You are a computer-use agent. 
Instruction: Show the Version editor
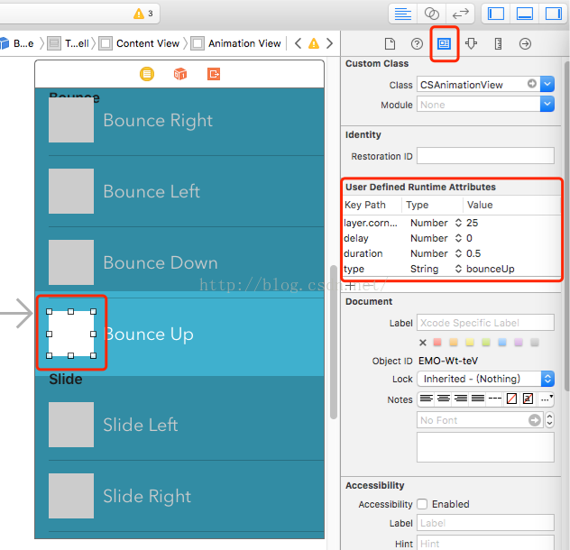(x=460, y=14)
